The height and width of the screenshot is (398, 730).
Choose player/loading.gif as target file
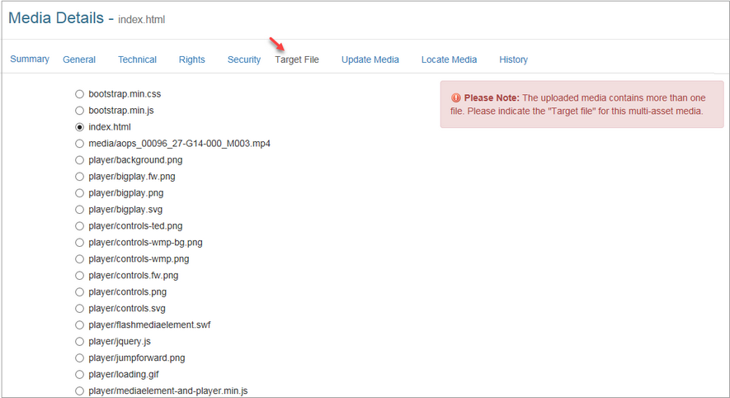pyautogui.click(x=80, y=375)
